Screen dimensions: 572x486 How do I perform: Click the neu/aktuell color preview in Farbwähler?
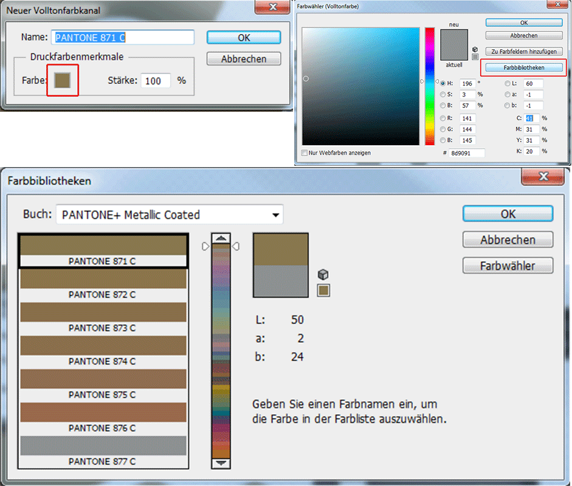[454, 45]
